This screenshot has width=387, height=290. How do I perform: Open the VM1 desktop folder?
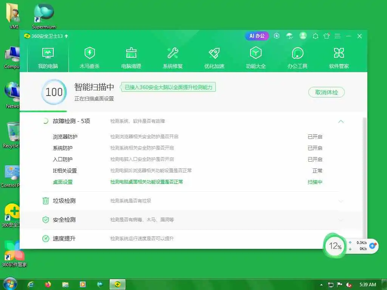14,15
